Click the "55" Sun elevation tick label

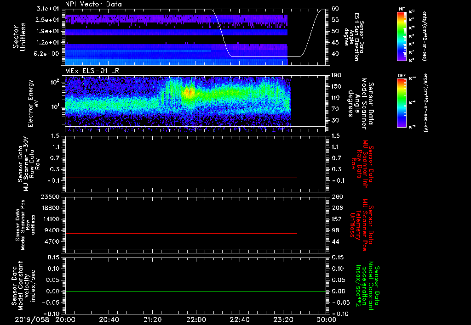(x=335, y=20)
